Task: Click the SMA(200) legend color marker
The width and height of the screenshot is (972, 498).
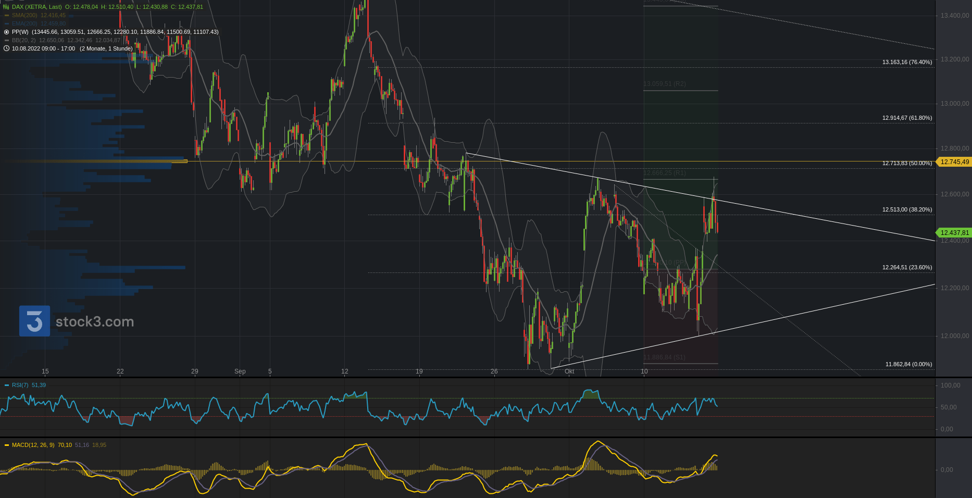Action: point(7,15)
